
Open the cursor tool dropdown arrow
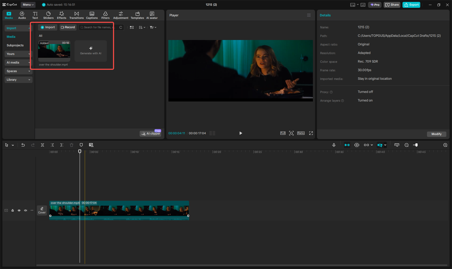click(13, 145)
